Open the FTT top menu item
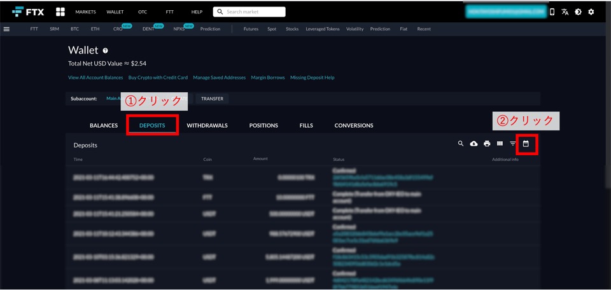Screen dimensions: 611x290 click(x=169, y=12)
